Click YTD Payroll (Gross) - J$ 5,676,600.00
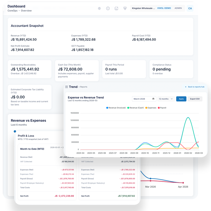211x211 pixels. tap(127, 179)
